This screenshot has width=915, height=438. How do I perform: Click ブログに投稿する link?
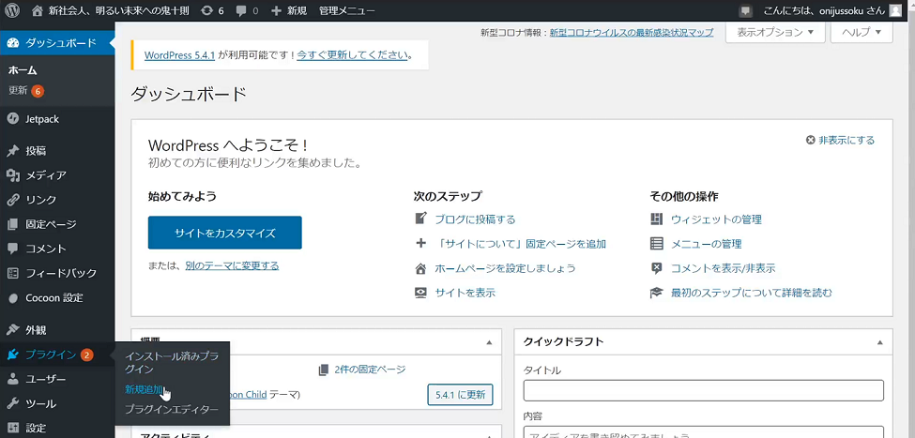(x=475, y=219)
